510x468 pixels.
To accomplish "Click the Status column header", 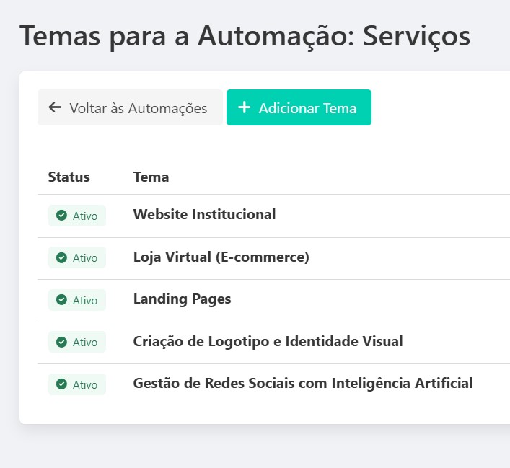I will coord(69,177).
